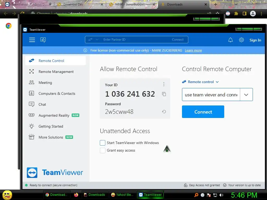This screenshot has width=267, height=200.
Task: Click the info icon in license banner
Action: (x=85, y=50)
